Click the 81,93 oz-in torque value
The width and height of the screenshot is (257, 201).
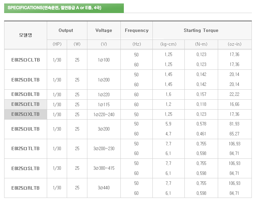click(235, 124)
